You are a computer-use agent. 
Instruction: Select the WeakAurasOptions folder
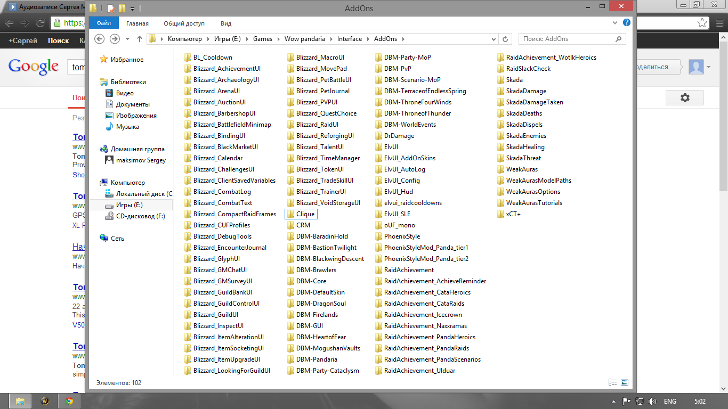(x=533, y=192)
